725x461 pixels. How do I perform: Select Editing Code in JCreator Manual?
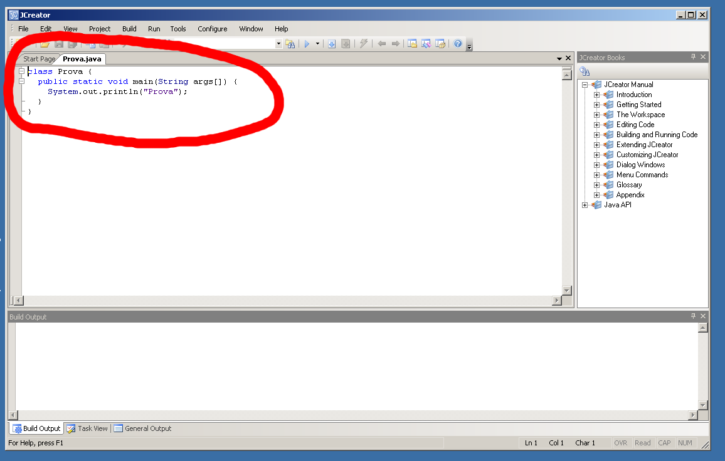pos(635,125)
